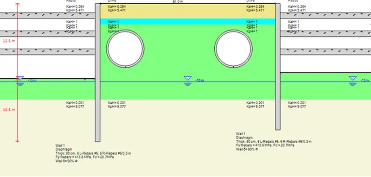371x177 pixels.
Task: Select the small diamond marker on the left excavation line
Action: tap(85, 79)
